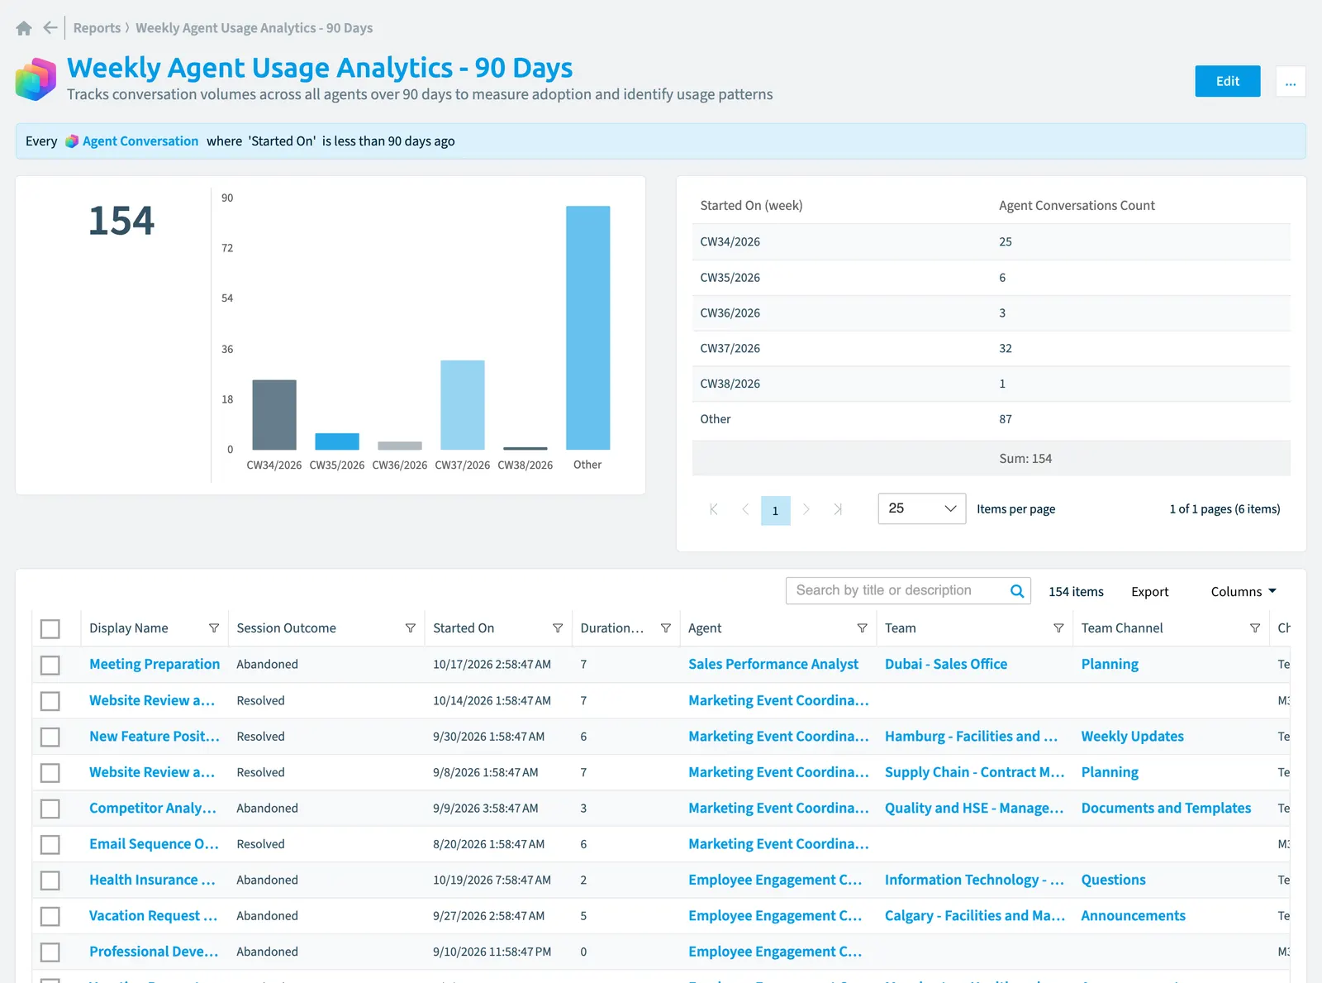Screen dimensions: 1322x983
Task: Open Documents and Templates channel
Action: (1166, 808)
